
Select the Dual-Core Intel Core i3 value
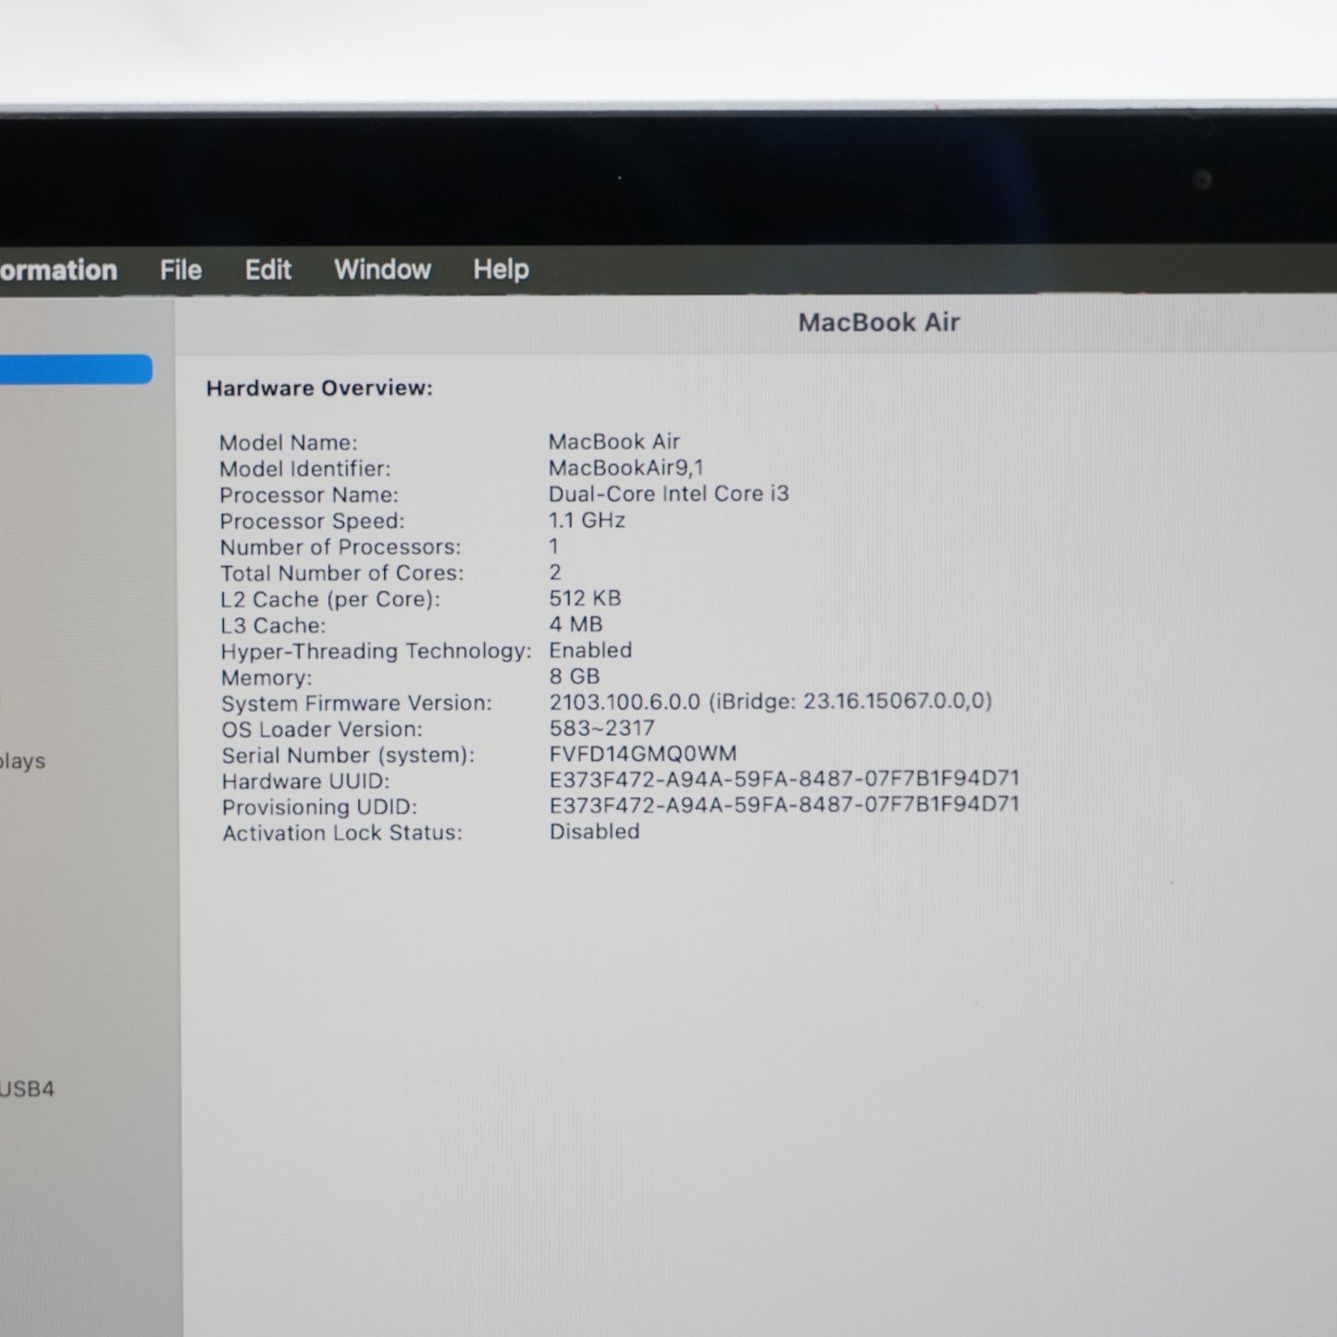[x=669, y=494]
